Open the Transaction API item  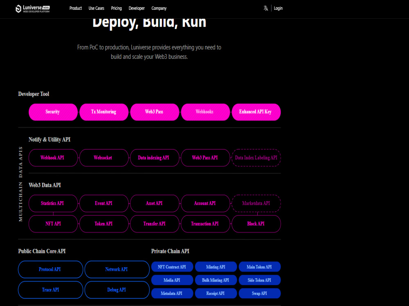[x=205, y=224]
